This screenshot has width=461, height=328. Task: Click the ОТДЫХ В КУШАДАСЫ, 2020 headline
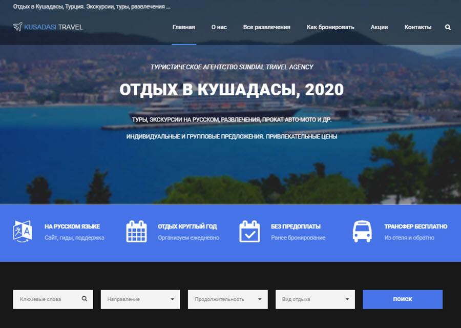coord(232,89)
